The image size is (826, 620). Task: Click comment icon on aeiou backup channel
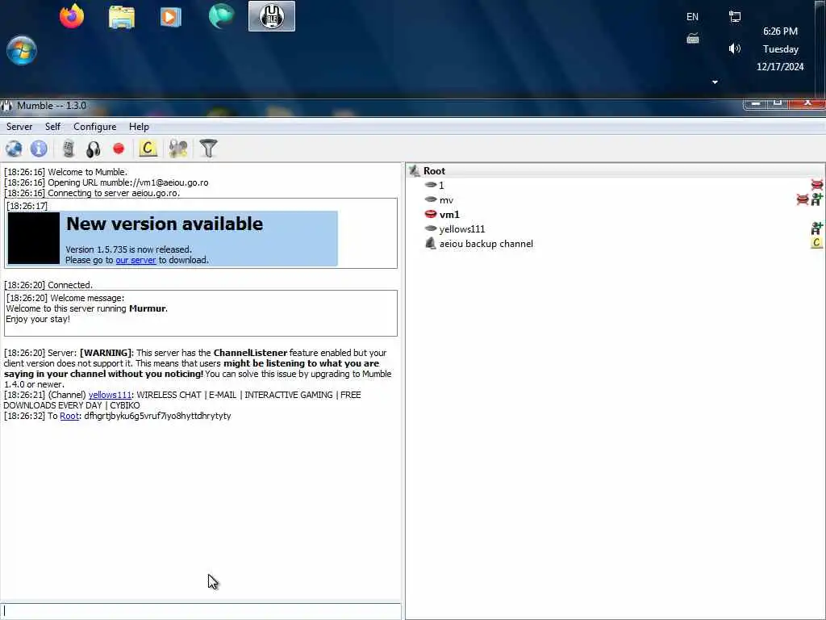pyautogui.click(x=817, y=243)
